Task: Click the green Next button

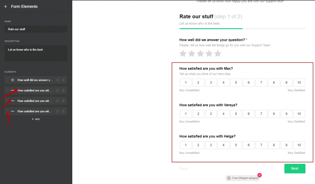Action: point(295,169)
